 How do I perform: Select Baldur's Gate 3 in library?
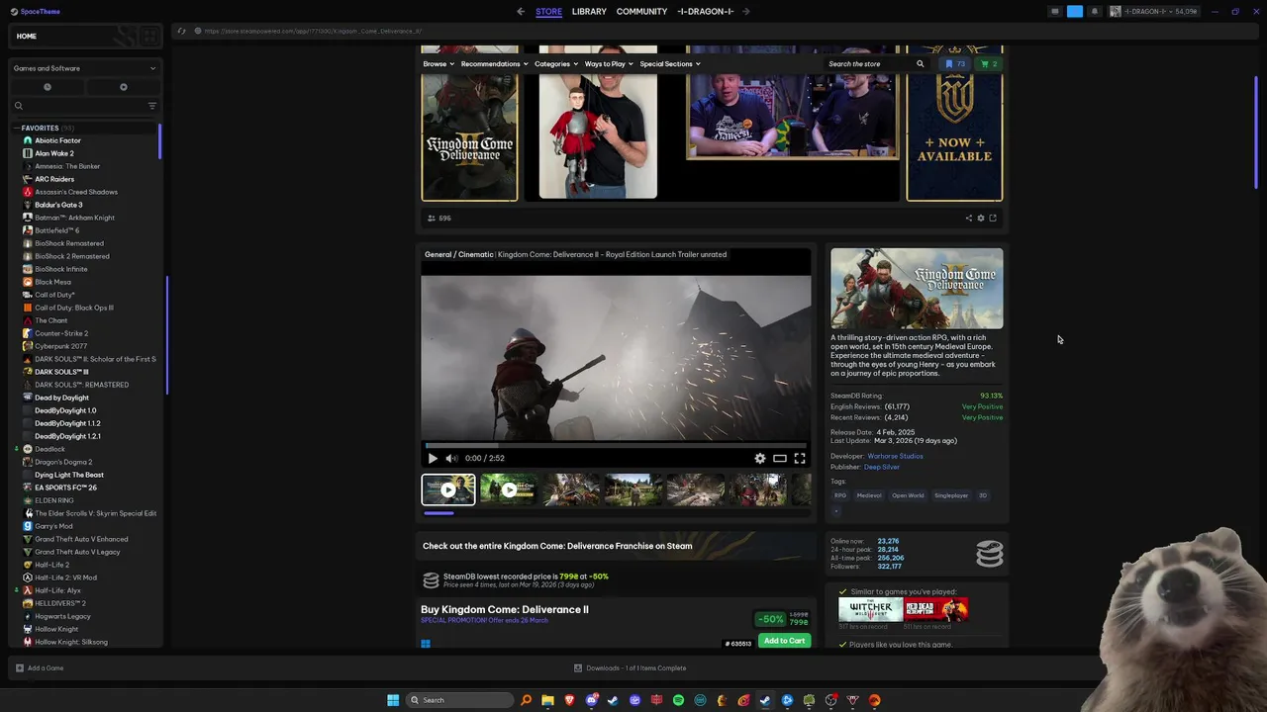pos(58,205)
